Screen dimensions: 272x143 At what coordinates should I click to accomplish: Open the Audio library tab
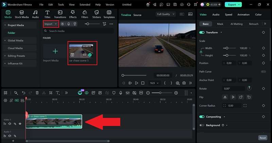click(35, 14)
